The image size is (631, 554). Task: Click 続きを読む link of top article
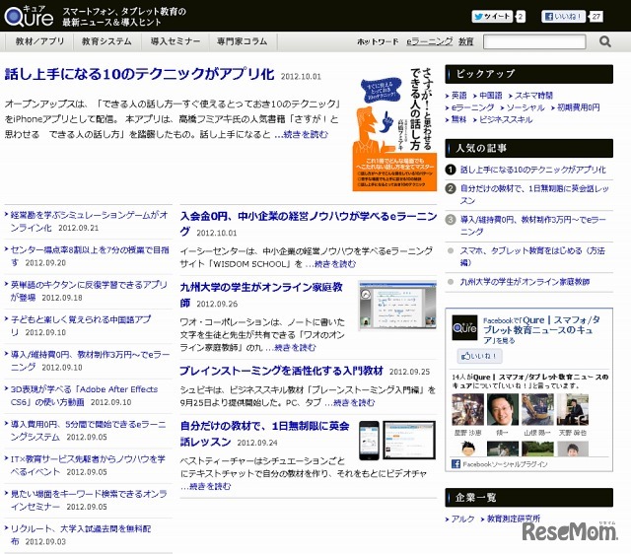point(302,134)
